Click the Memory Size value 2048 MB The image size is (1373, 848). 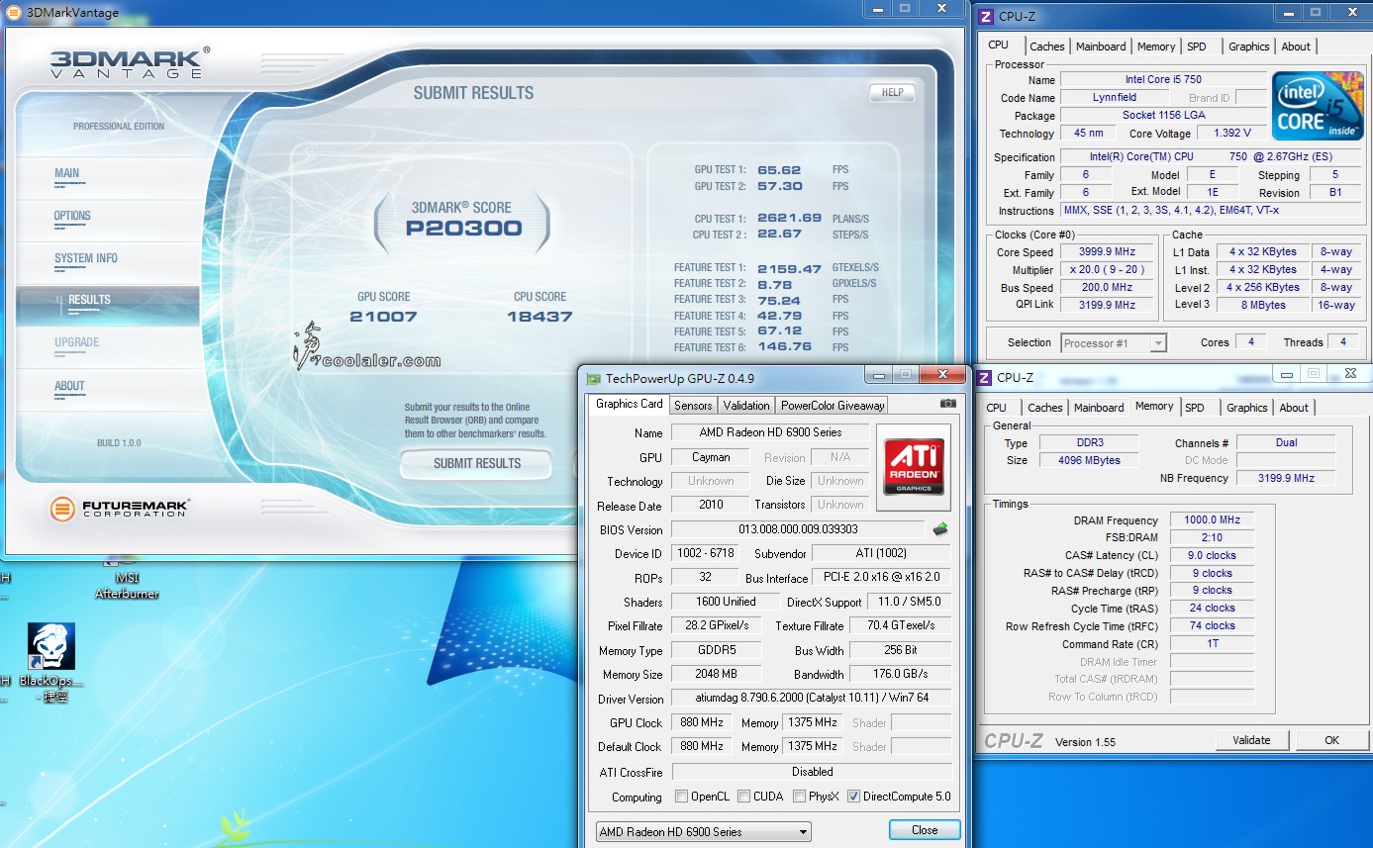(x=716, y=675)
